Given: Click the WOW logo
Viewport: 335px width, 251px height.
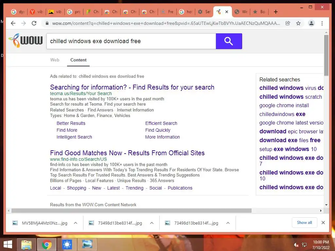Looking at the screenshot, I should pos(26,41).
